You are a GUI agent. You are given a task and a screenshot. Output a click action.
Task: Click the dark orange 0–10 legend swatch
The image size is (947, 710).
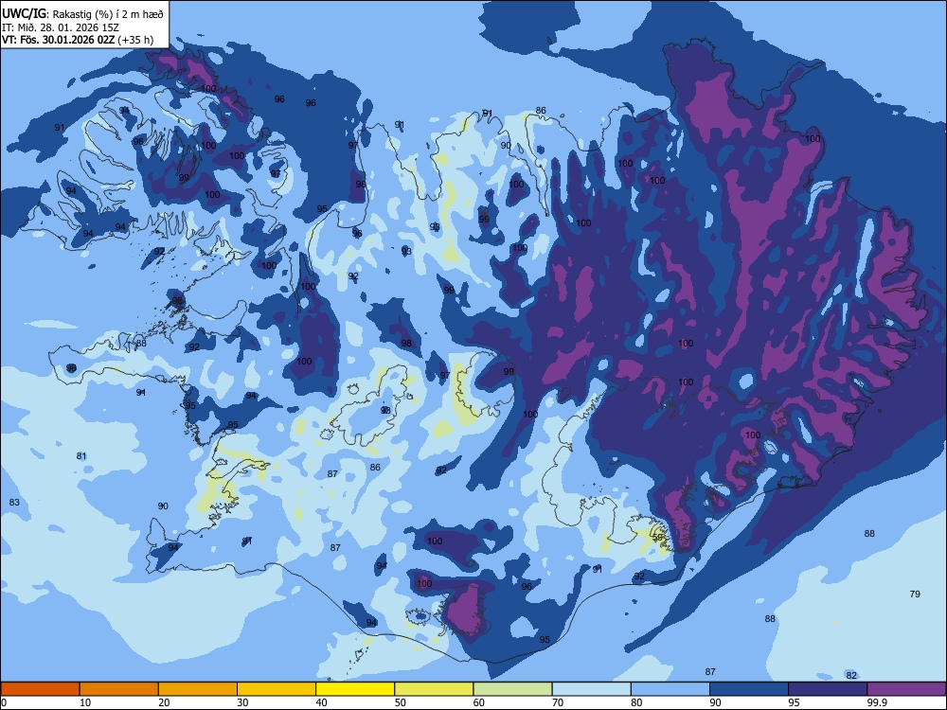click(40, 689)
